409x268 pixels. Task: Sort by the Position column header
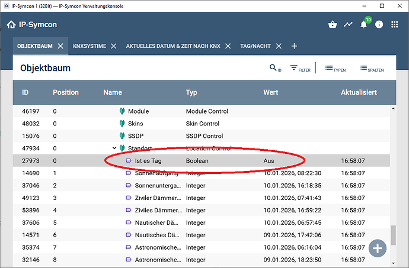65,93
